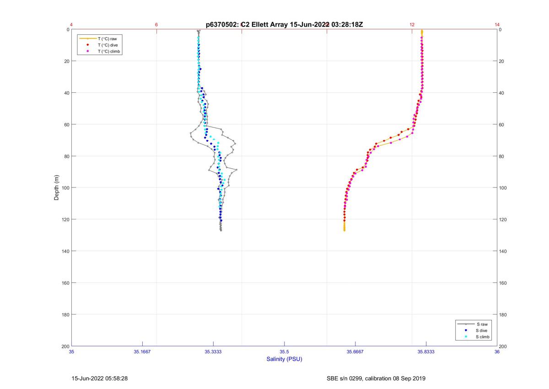This screenshot has height=389, width=549.
Task: Click the left depth axis tick 40
Action: pos(67,93)
